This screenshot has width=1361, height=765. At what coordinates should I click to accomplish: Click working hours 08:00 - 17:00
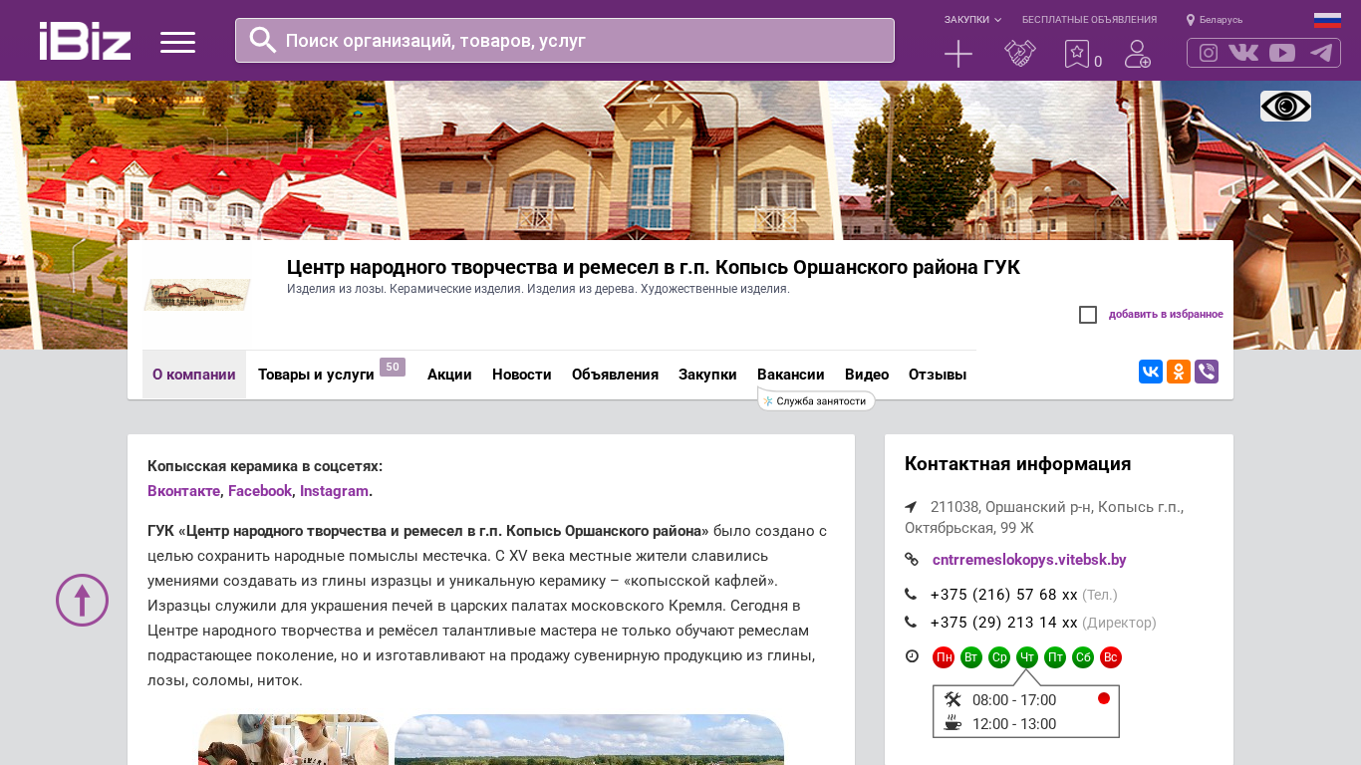point(1014,700)
